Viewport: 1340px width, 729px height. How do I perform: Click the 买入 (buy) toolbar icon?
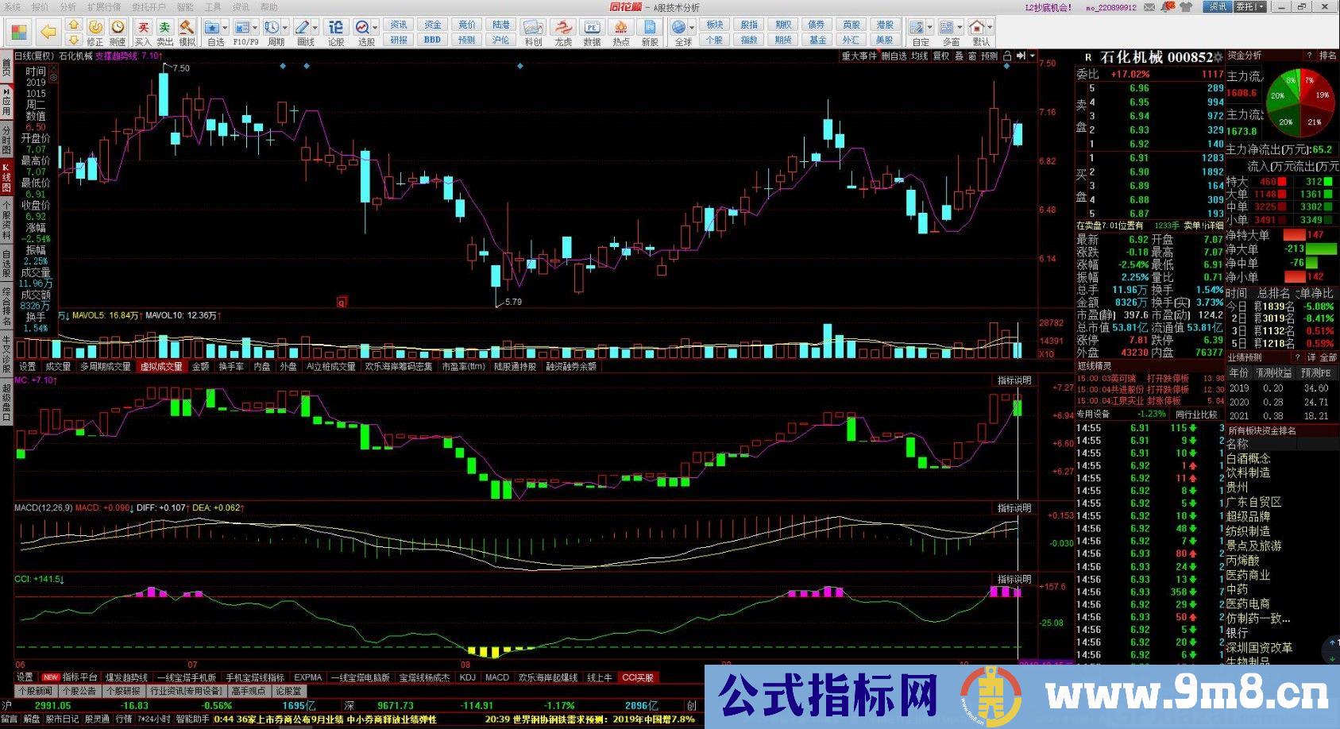pyautogui.click(x=143, y=32)
